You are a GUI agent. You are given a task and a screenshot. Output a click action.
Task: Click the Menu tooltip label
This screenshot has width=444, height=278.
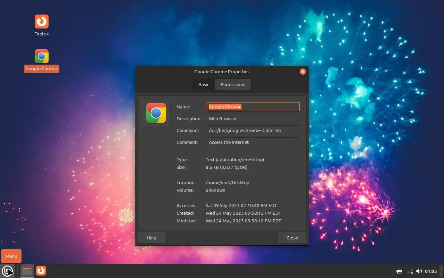[x=11, y=256]
